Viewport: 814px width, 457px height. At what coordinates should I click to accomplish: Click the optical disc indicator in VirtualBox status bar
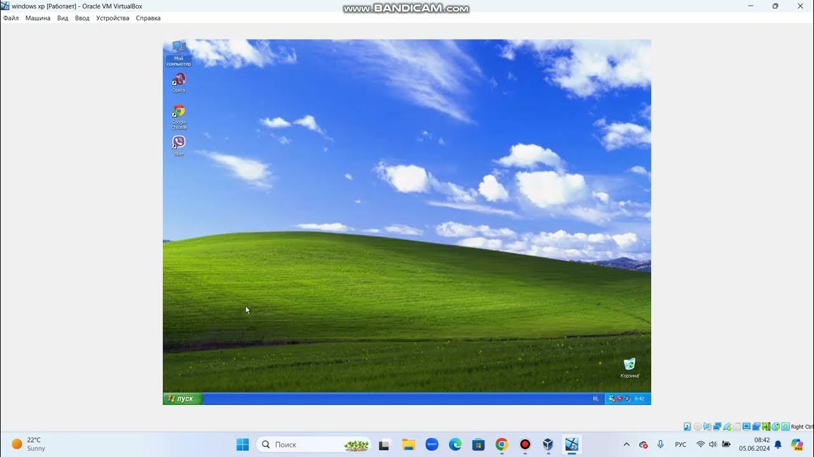click(x=698, y=427)
